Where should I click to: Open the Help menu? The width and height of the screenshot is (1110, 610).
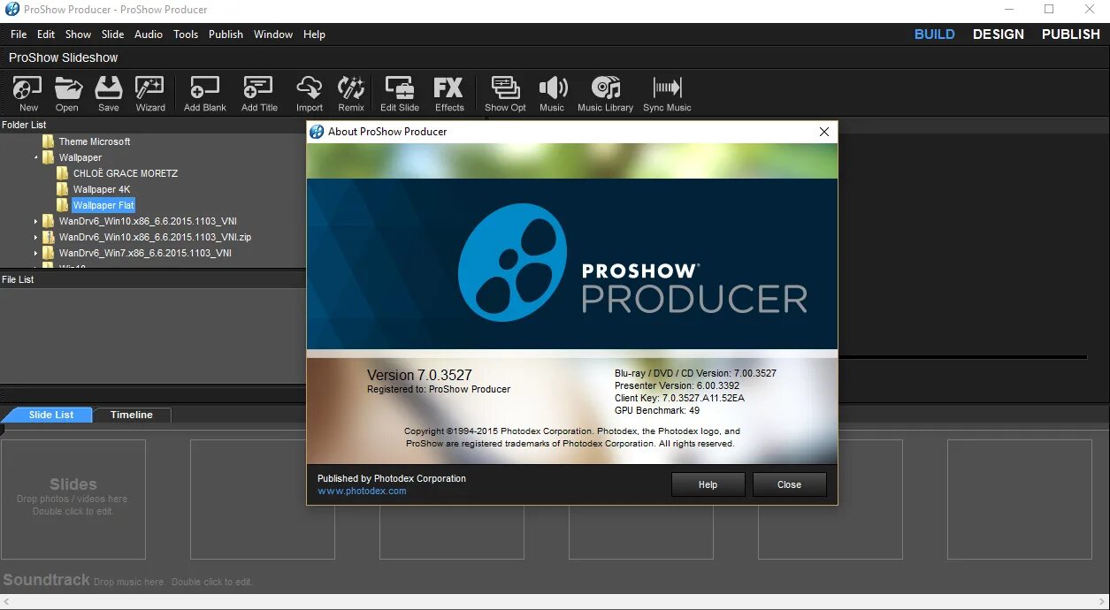[x=314, y=34]
